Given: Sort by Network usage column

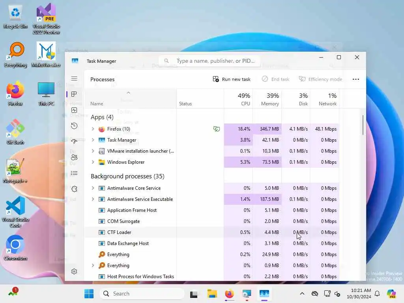Looking at the screenshot, I should tap(325, 99).
